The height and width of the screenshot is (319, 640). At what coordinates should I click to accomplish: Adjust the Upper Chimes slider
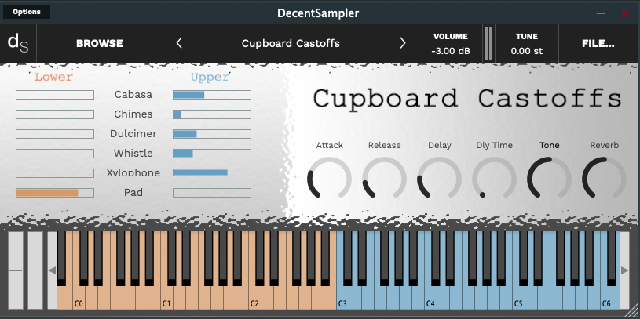[x=212, y=114]
